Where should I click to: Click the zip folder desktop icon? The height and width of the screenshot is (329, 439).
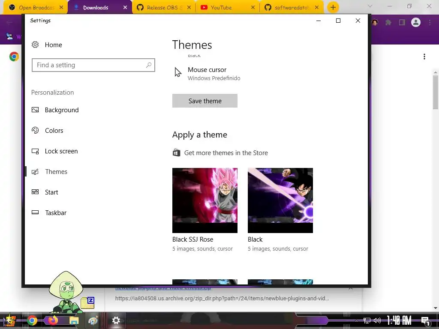coord(87,303)
